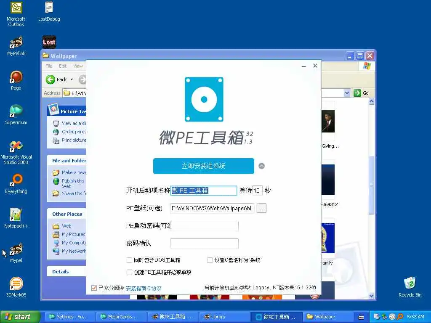Viewport: 431px width, 323px height.
Task: Open the Mypal desktop shortcut
Action: [16, 253]
